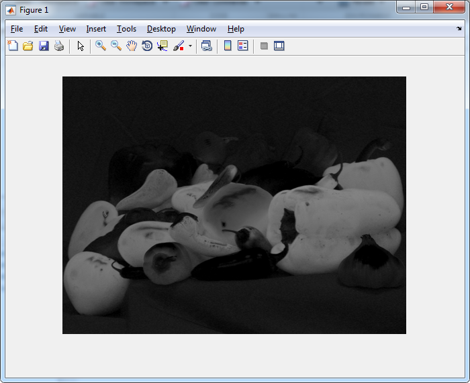
Task: Click the grayscale peppers image in the figure
Action: click(x=234, y=205)
